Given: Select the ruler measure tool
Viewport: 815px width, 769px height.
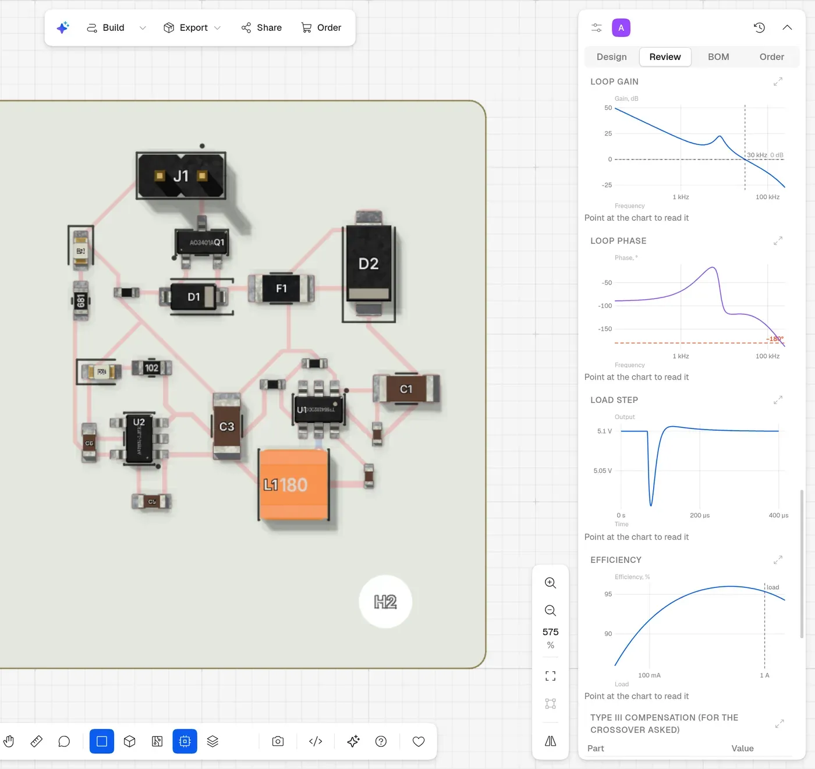Looking at the screenshot, I should pyautogui.click(x=36, y=741).
